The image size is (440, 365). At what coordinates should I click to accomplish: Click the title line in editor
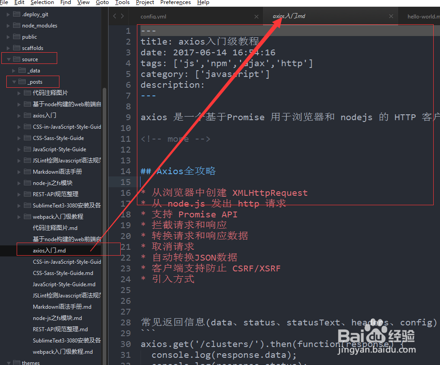pyautogui.click(x=200, y=41)
